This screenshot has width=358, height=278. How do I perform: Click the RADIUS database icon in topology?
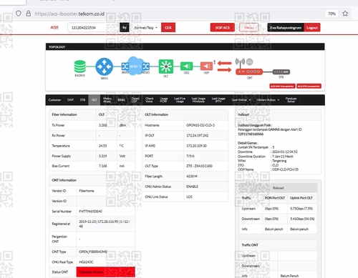click(79, 66)
